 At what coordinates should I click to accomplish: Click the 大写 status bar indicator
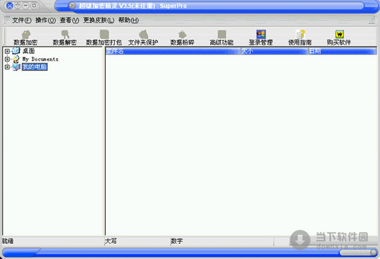click(111, 241)
